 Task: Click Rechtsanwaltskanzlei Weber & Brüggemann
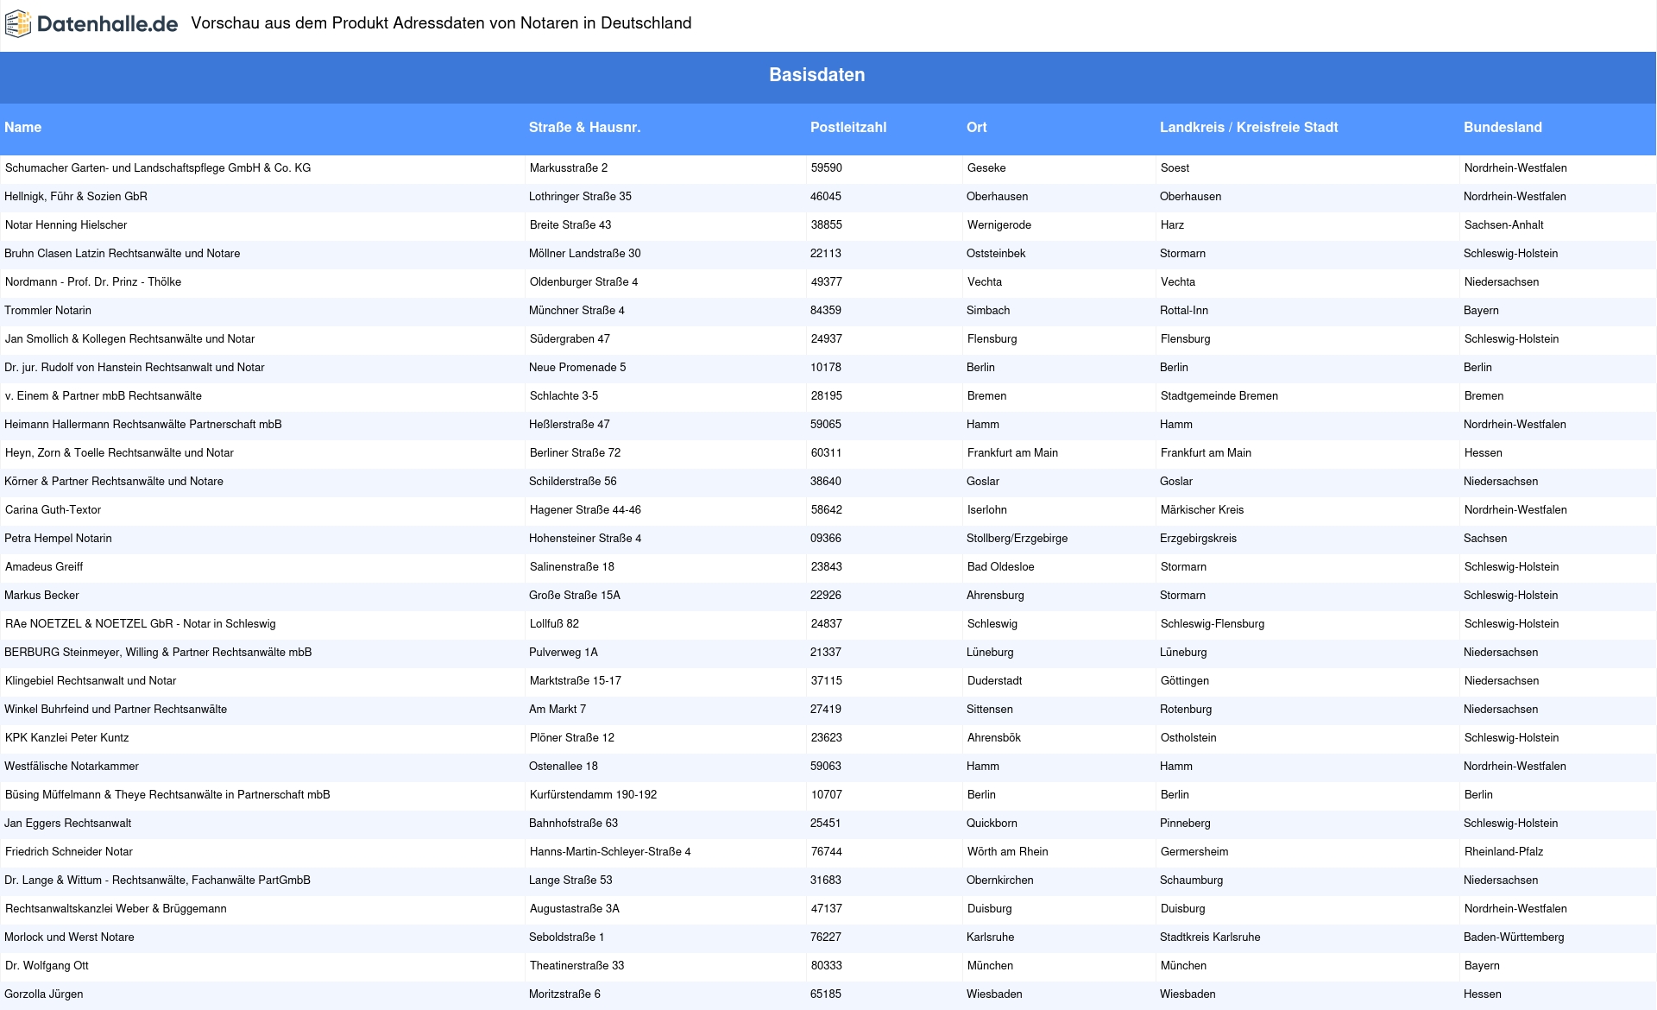coord(117,909)
